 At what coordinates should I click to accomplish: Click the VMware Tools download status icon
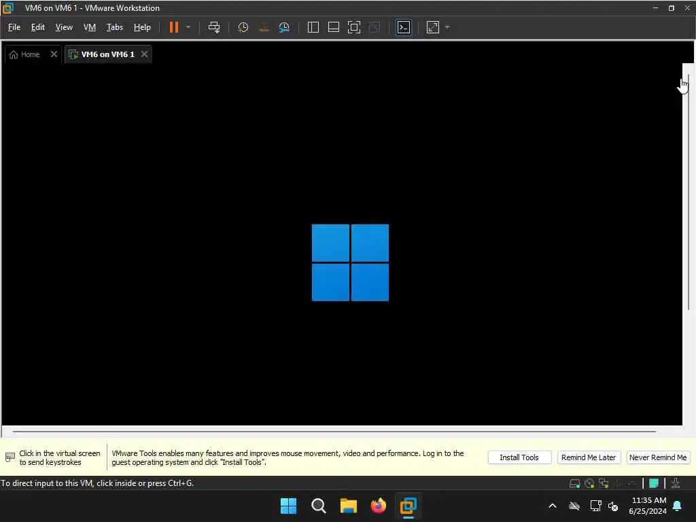click(x=676, y=483)
